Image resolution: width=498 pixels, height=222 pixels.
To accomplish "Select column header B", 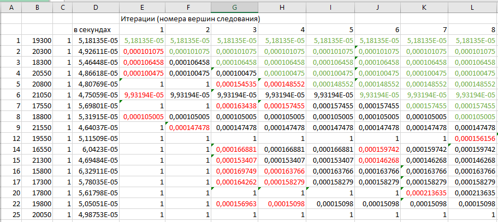I will 38,8.
